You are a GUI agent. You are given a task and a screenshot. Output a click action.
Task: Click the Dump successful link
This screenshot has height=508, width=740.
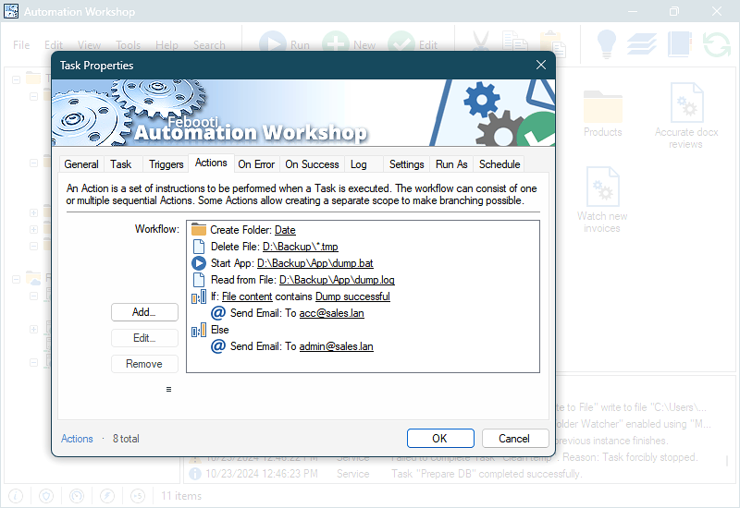352,296
